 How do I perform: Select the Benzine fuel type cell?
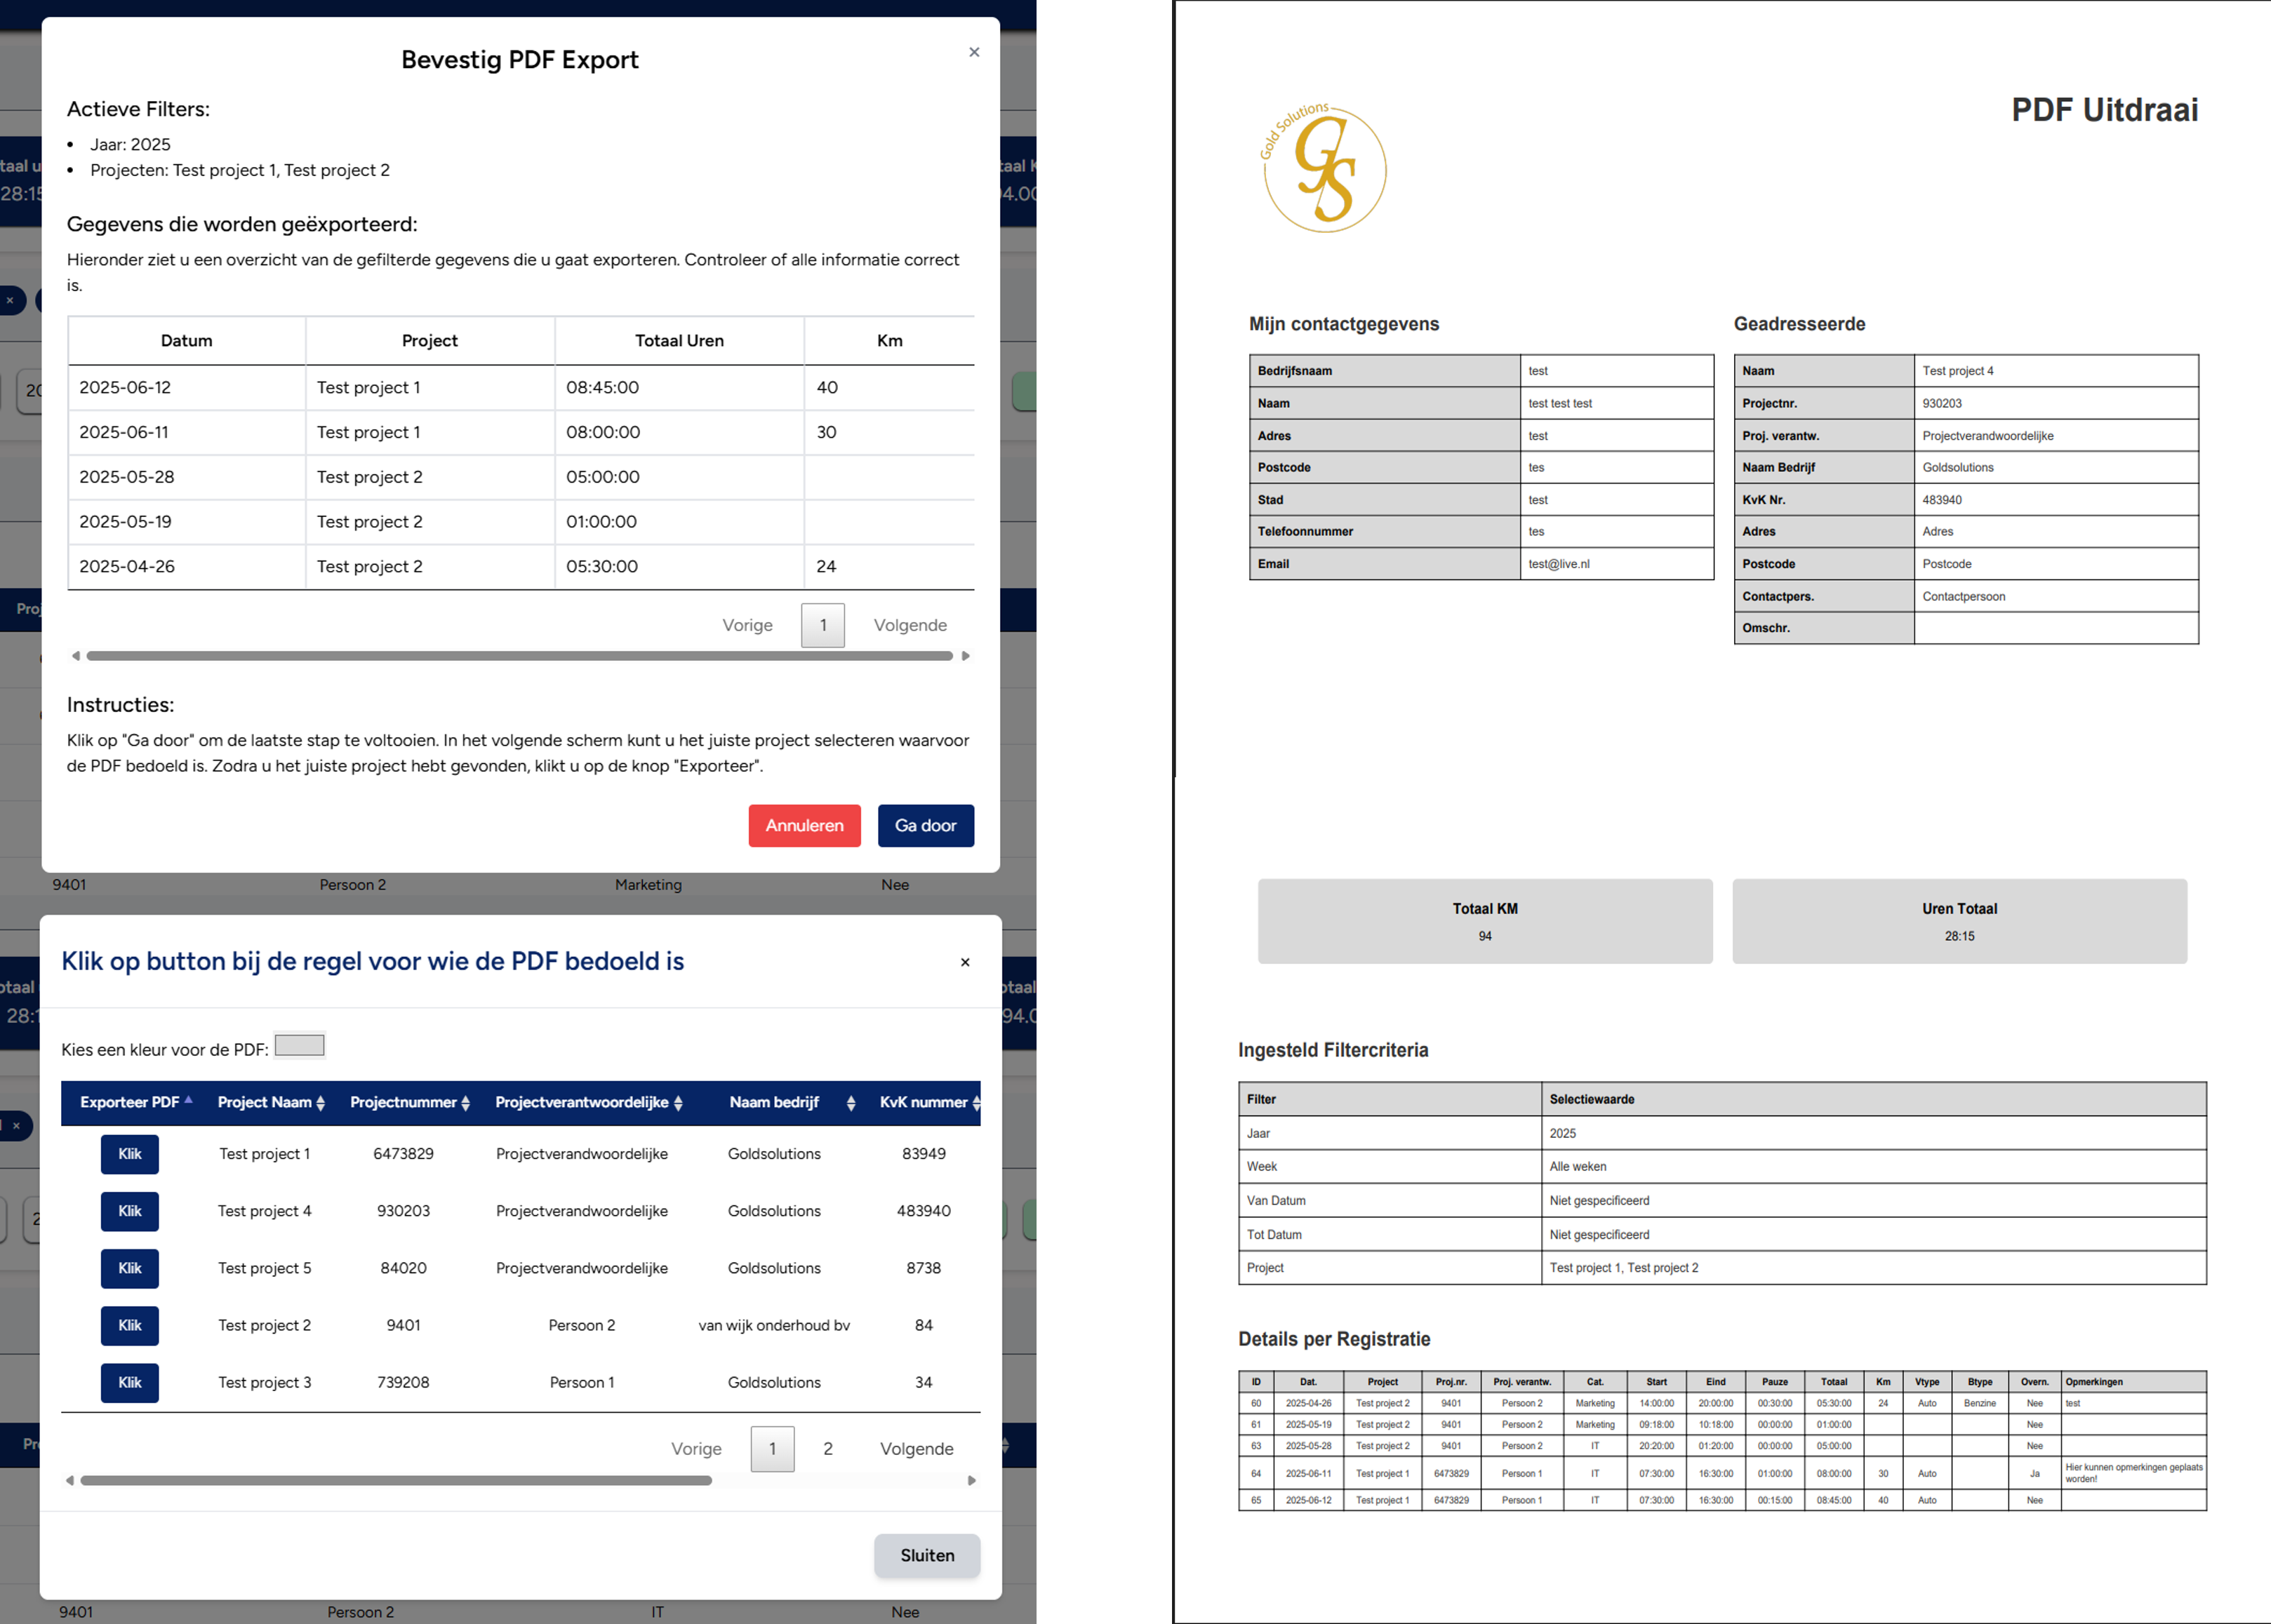point(1979,1404)
